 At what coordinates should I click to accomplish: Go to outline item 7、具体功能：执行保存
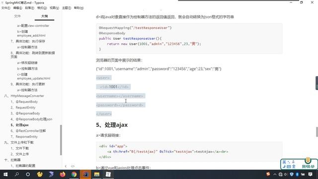tap(28, 41)
